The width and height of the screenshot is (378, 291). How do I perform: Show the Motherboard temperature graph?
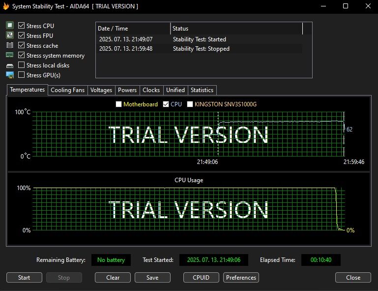pos(118,104)
